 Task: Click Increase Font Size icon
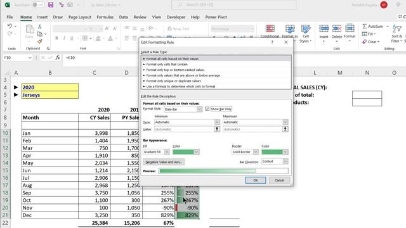click(x=107, y=28)
